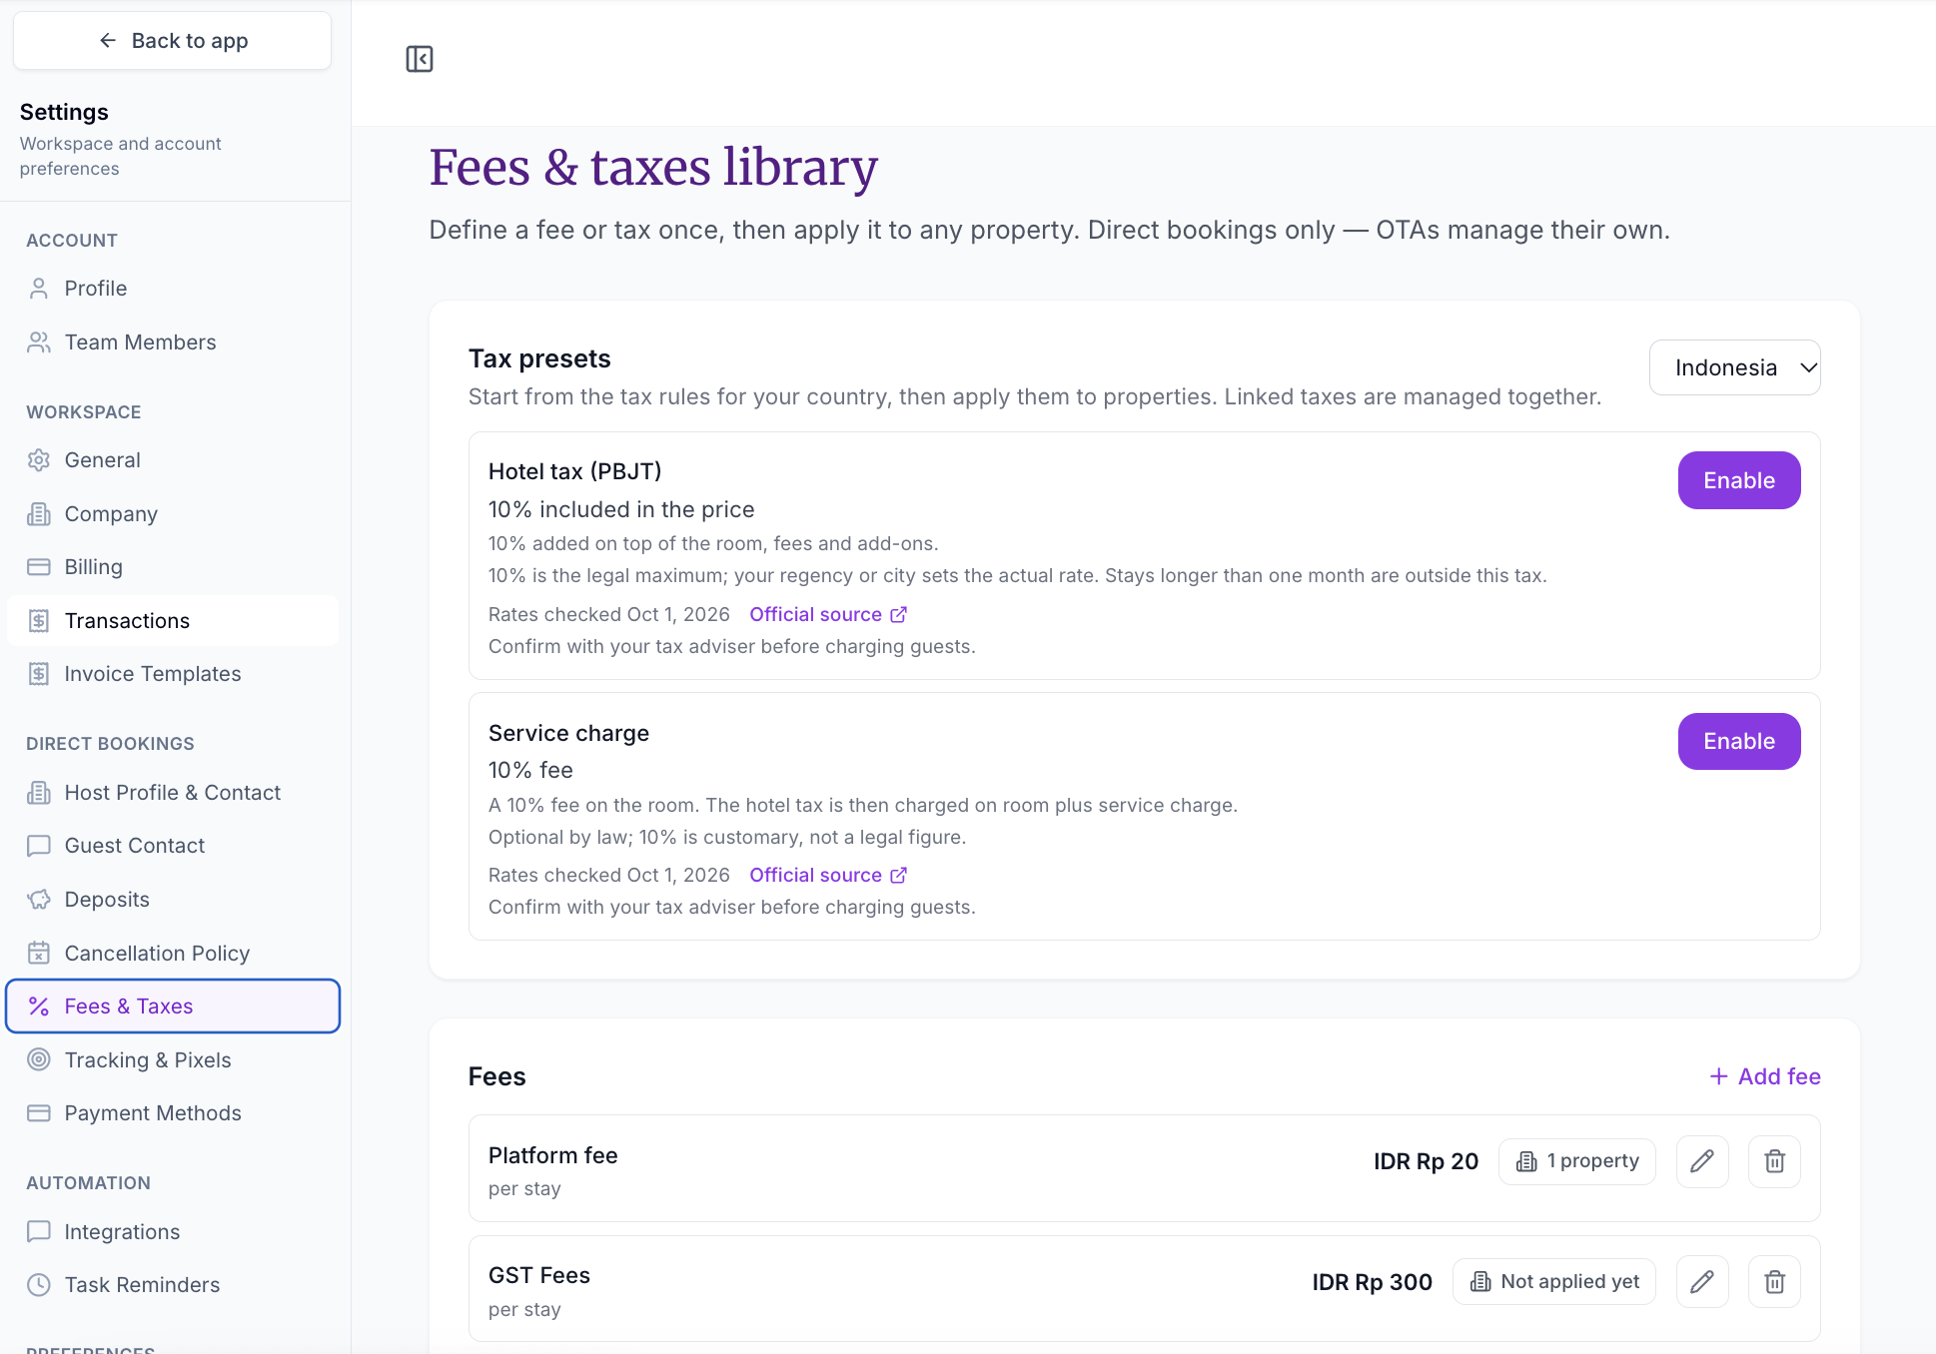The image size is (1936, 1354).
Task: Enable the Service charge preset
Action: tap(1739, 741)
